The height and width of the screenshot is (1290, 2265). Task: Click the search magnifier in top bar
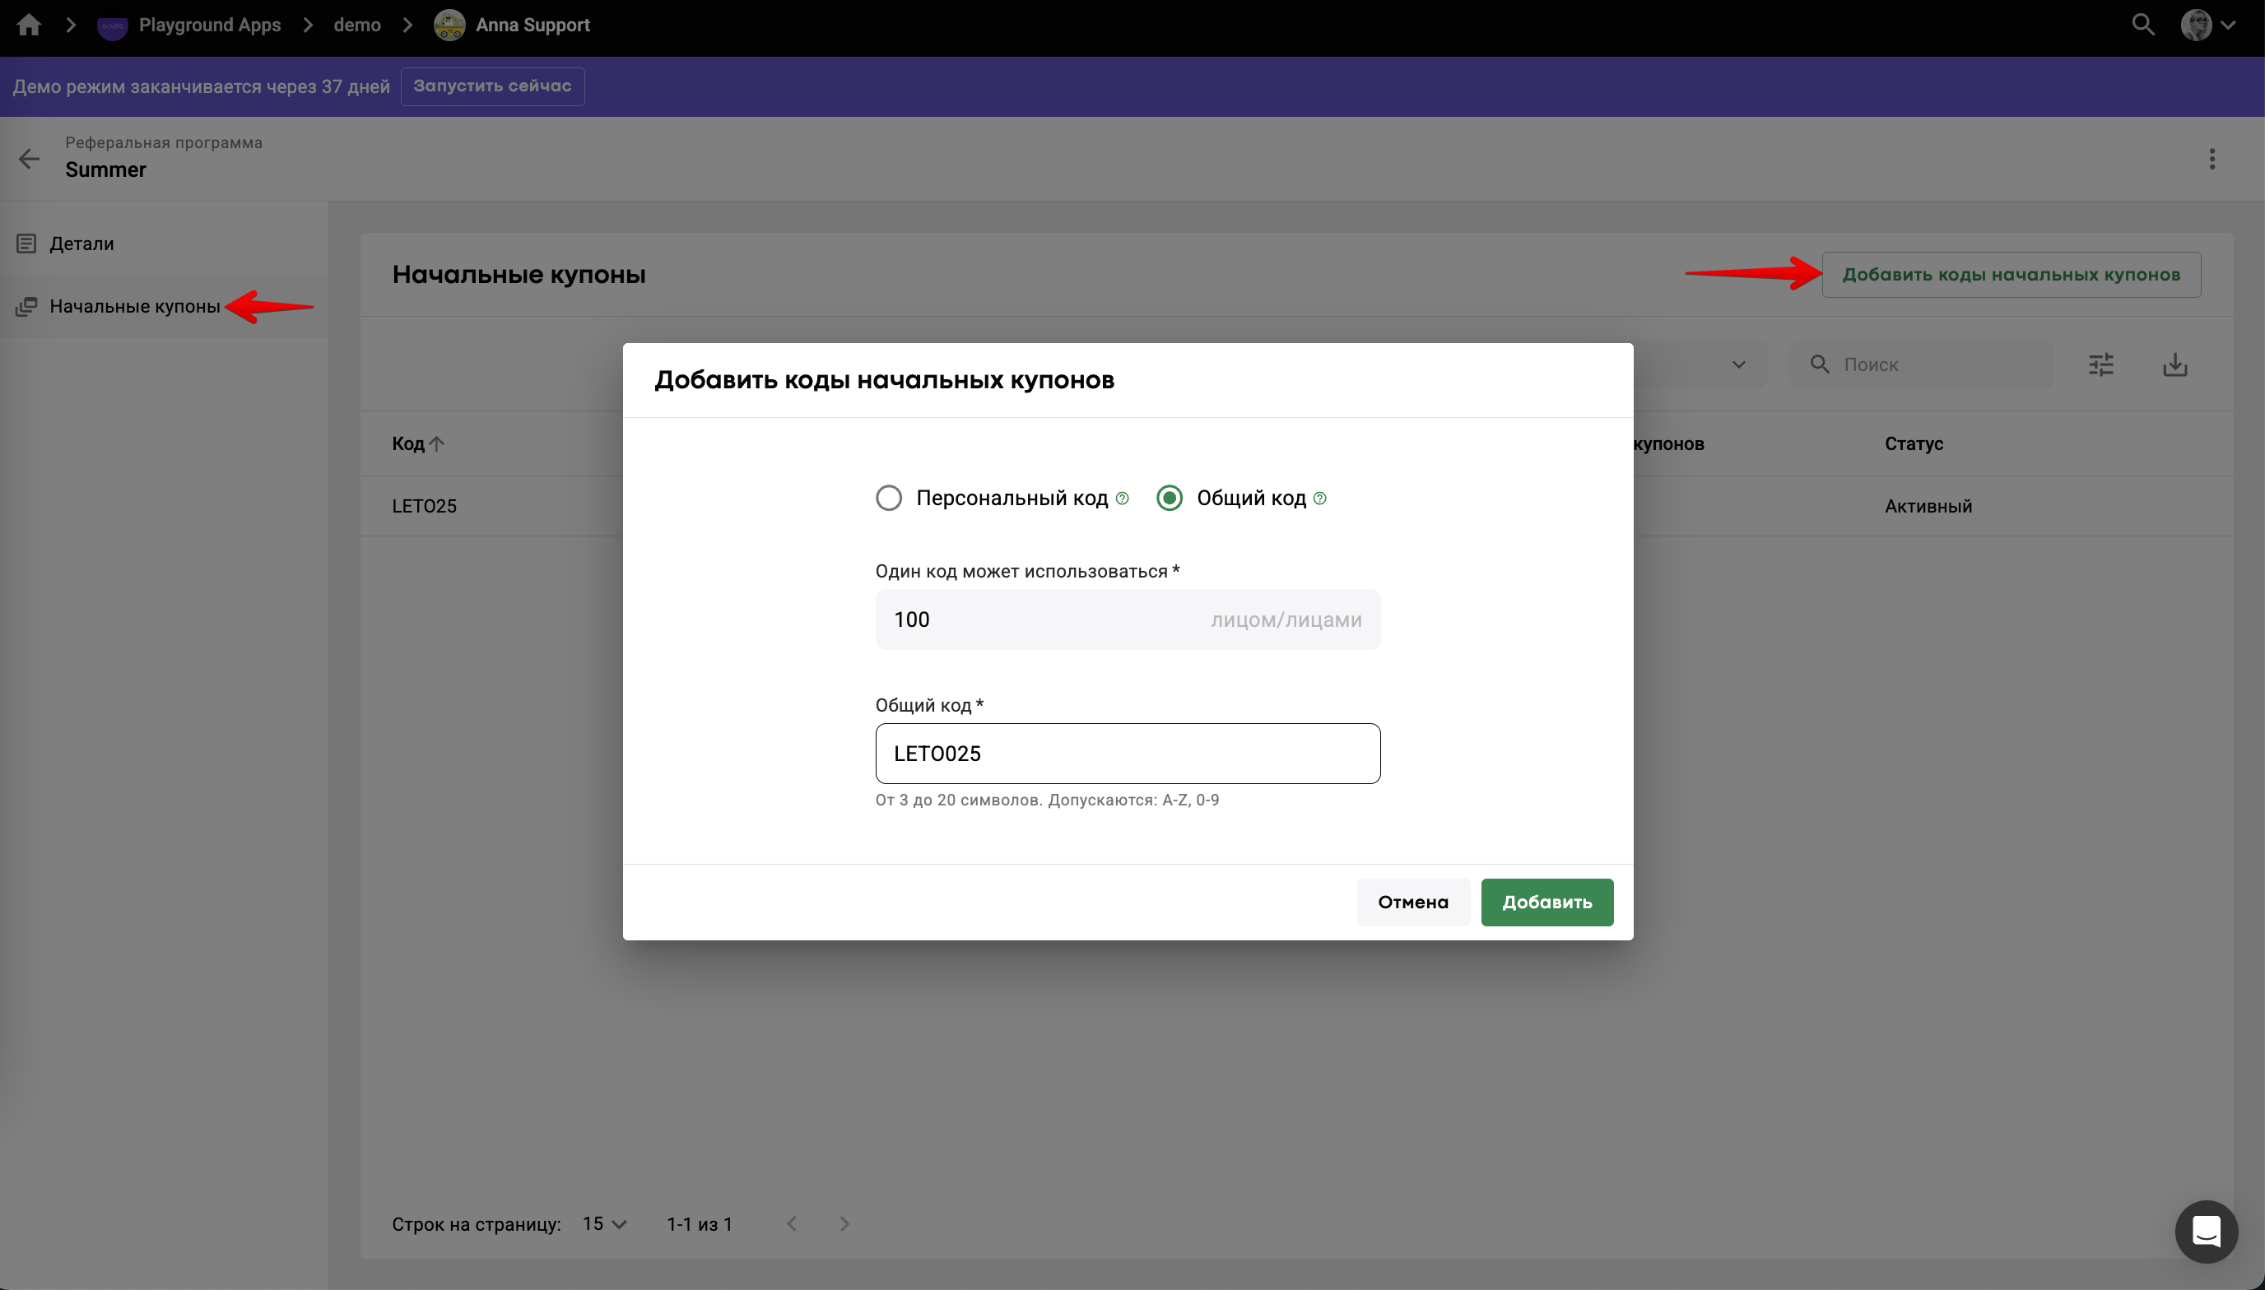click(x=2142, y=25)
